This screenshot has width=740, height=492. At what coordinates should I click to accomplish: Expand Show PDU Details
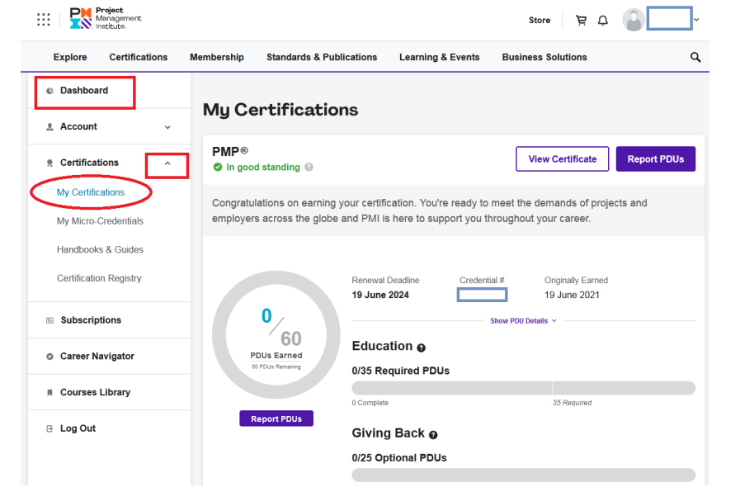tap(523, 321)
